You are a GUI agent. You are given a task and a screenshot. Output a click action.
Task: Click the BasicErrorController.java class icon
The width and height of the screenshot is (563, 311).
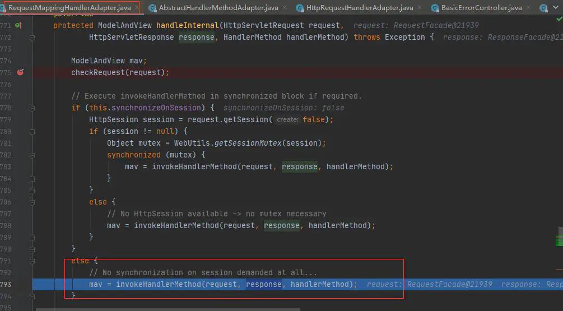(x=434, y=8)
